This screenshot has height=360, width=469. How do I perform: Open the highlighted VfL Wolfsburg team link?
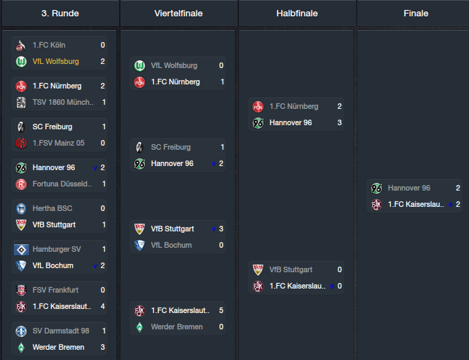tap(56, 62)
